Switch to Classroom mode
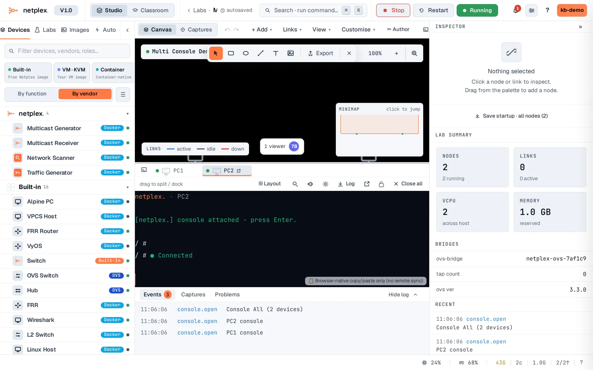The width and height of the screenshot is (593, 370). 150,10
